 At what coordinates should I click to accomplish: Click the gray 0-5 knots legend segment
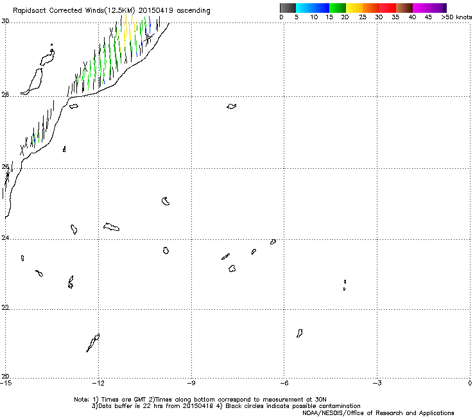click(288, 8)
